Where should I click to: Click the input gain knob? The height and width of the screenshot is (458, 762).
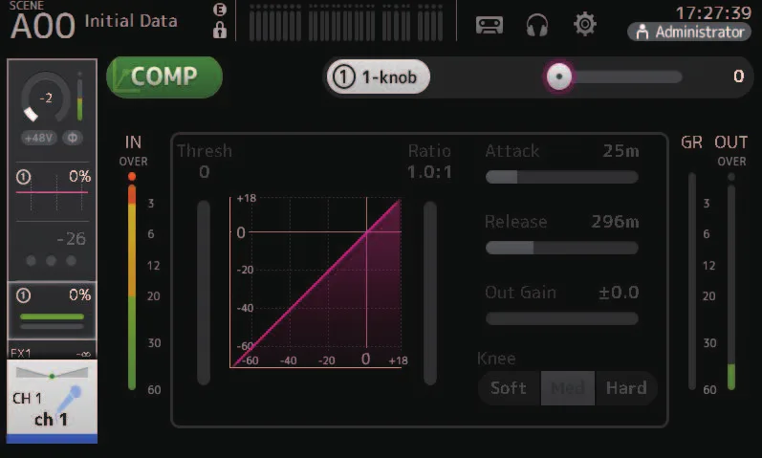coord(45,98)
